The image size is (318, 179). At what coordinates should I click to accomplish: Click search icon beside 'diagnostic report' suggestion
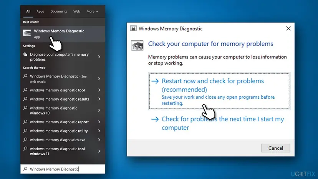(x=25, y=122)
